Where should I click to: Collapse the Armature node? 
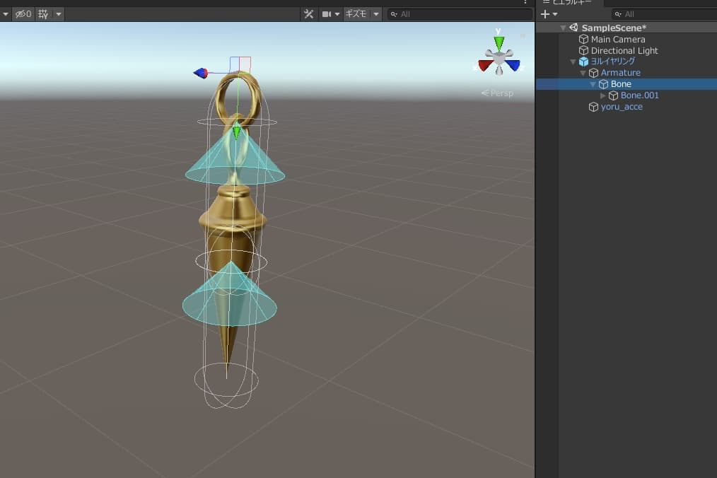tap(583, 74)
